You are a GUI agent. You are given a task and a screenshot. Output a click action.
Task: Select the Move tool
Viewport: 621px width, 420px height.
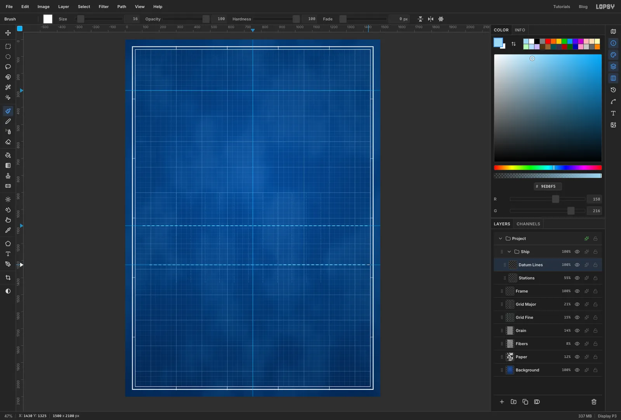pyautogui.click(x=8, y=33)
